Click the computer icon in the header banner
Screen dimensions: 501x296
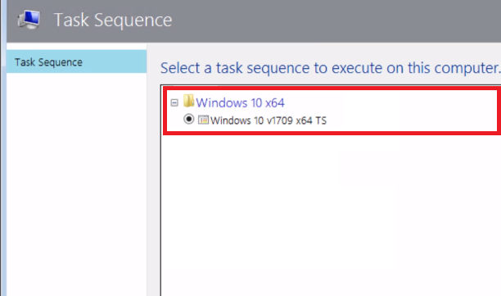pyautogui.click(x=29, y=20)
